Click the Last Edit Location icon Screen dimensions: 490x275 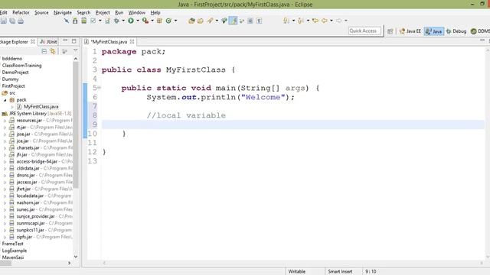(315, 21)
